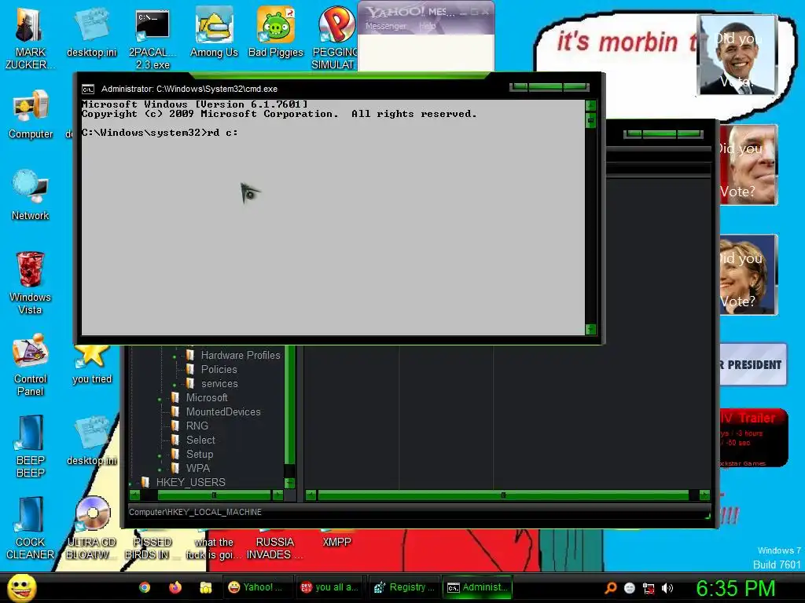Select the PISSED BIRDS IN desktop item
This screenshot has width=805, height=603.
pos(153,547)
